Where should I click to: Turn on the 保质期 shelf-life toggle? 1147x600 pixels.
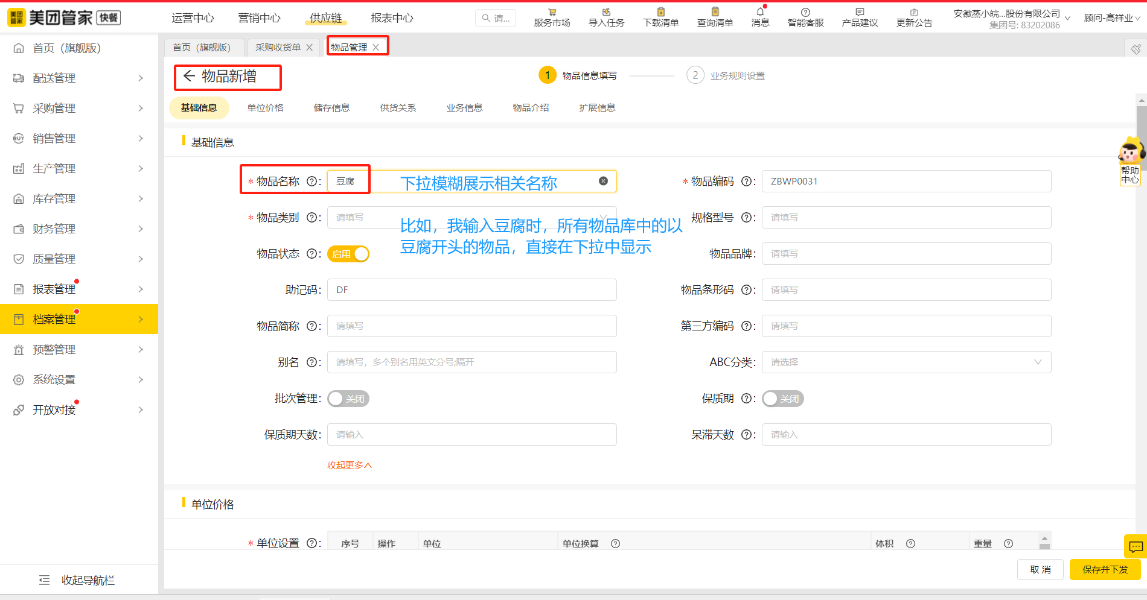782,398
